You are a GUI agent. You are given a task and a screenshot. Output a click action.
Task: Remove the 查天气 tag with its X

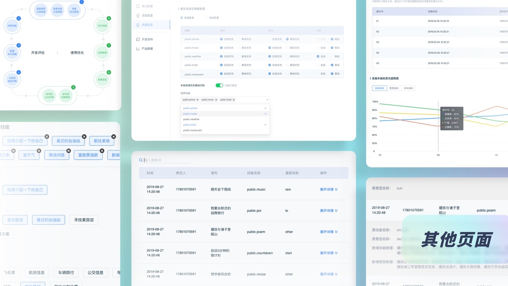click(x=39, y=151)
